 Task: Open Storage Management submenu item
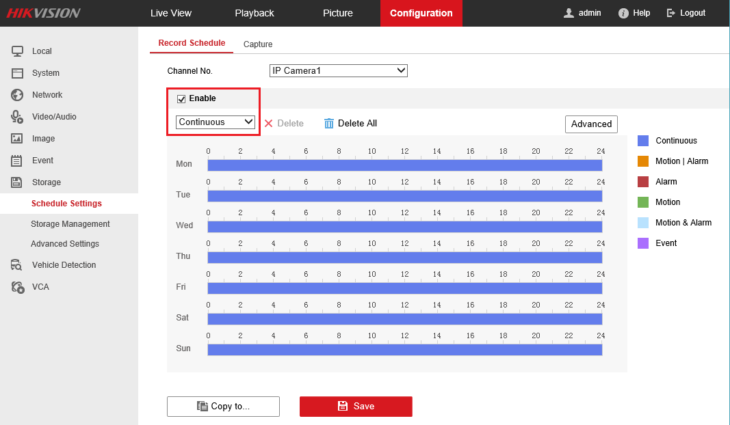click(x=70, y=224)
